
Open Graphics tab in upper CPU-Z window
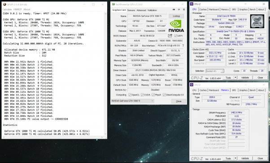[x=243, y=9]
